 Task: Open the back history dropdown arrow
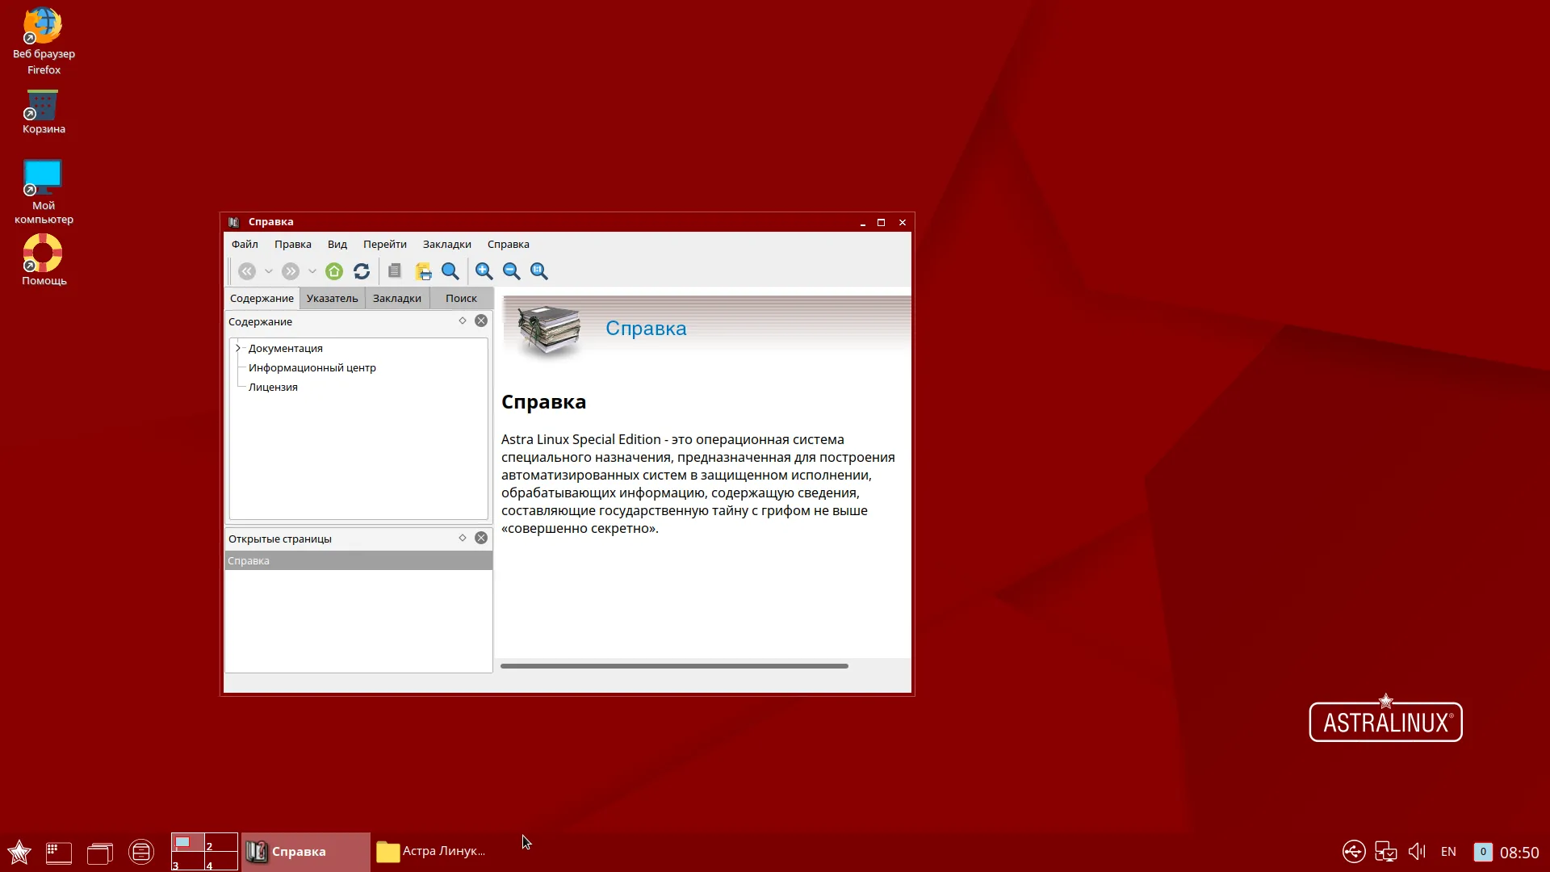click(x=269, y=271)
